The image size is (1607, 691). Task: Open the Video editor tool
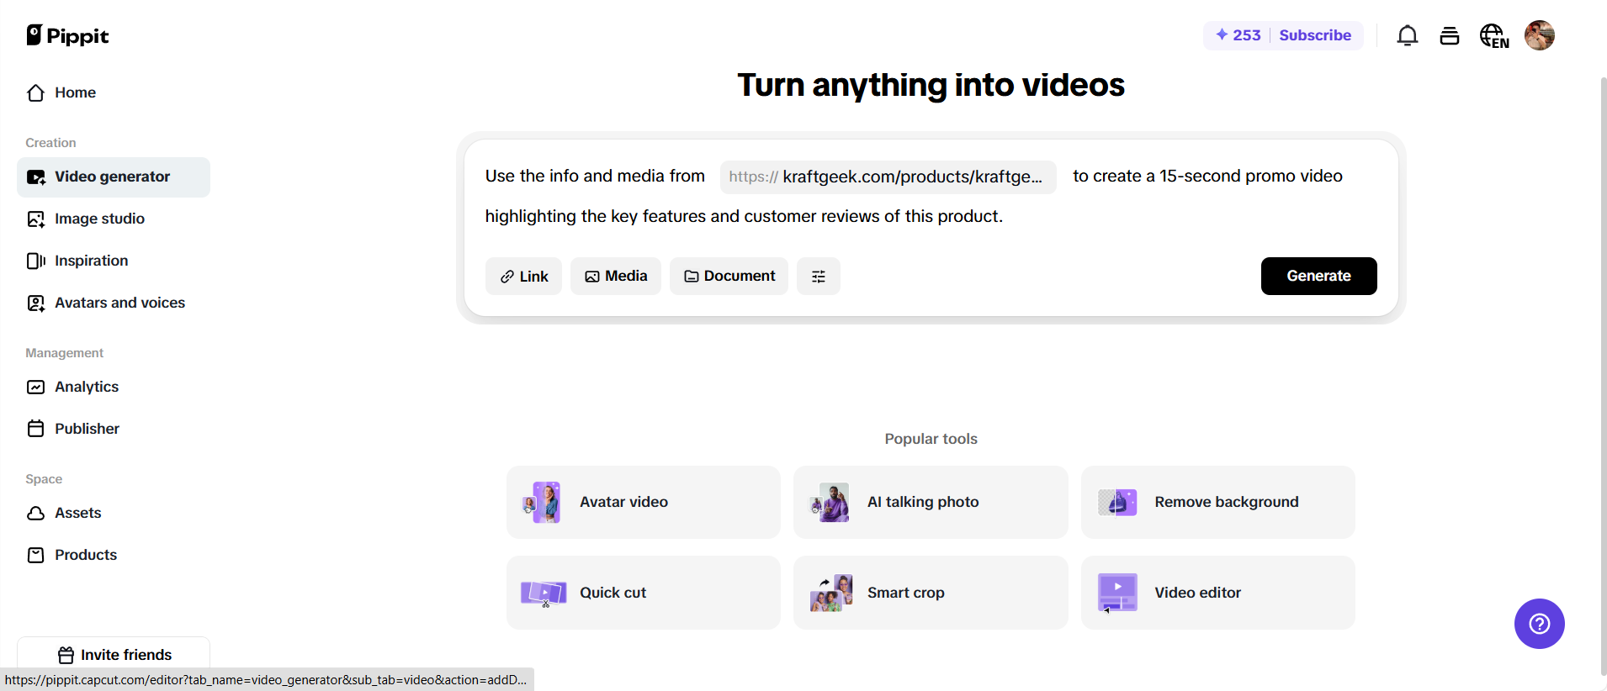click(1217, 593)
